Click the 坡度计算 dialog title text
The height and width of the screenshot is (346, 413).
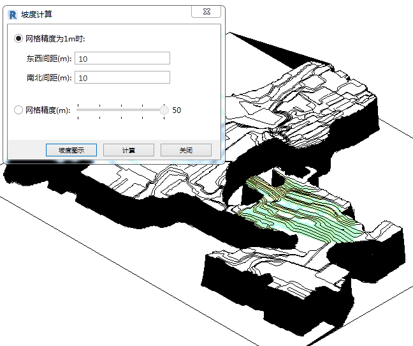point(37,13)
